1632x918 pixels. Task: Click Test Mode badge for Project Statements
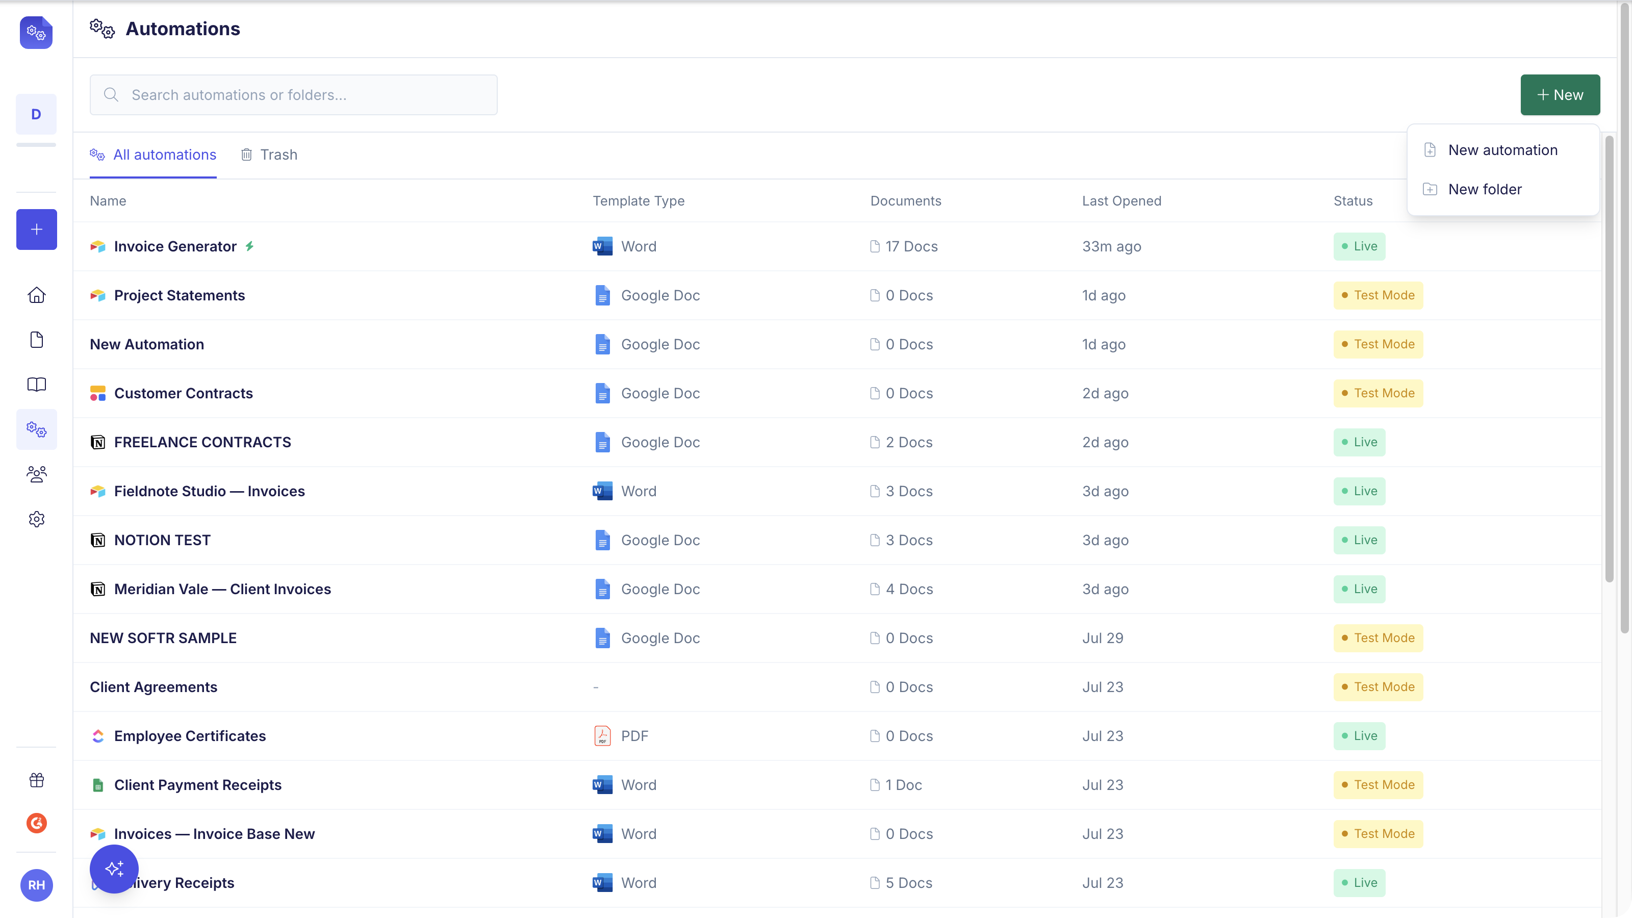[1378, 295]
